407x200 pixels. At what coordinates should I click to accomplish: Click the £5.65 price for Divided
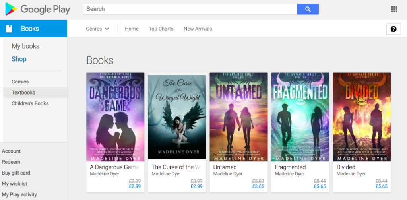381,186
